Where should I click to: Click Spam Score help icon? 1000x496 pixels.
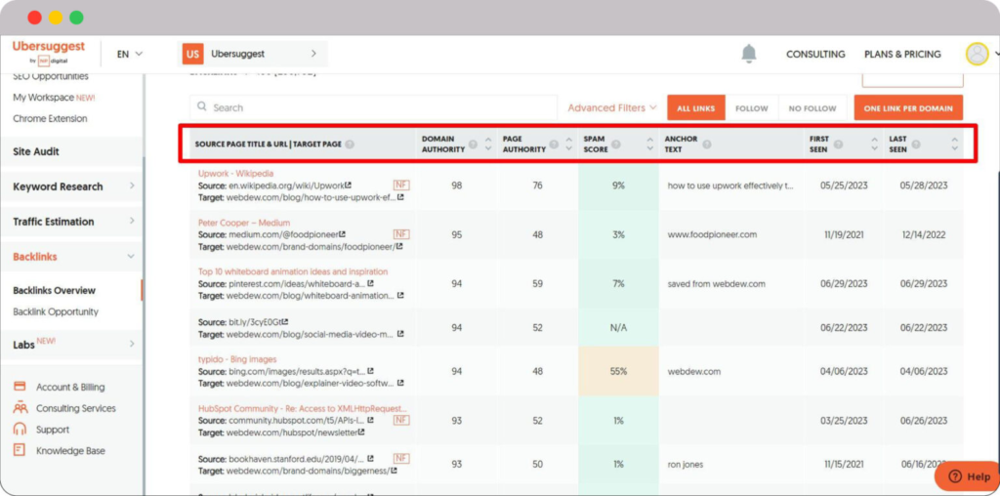click(x=616, y=145)
